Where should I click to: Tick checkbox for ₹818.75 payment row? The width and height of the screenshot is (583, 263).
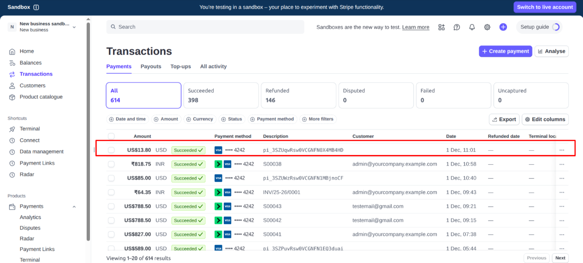(x=111, y=164)
